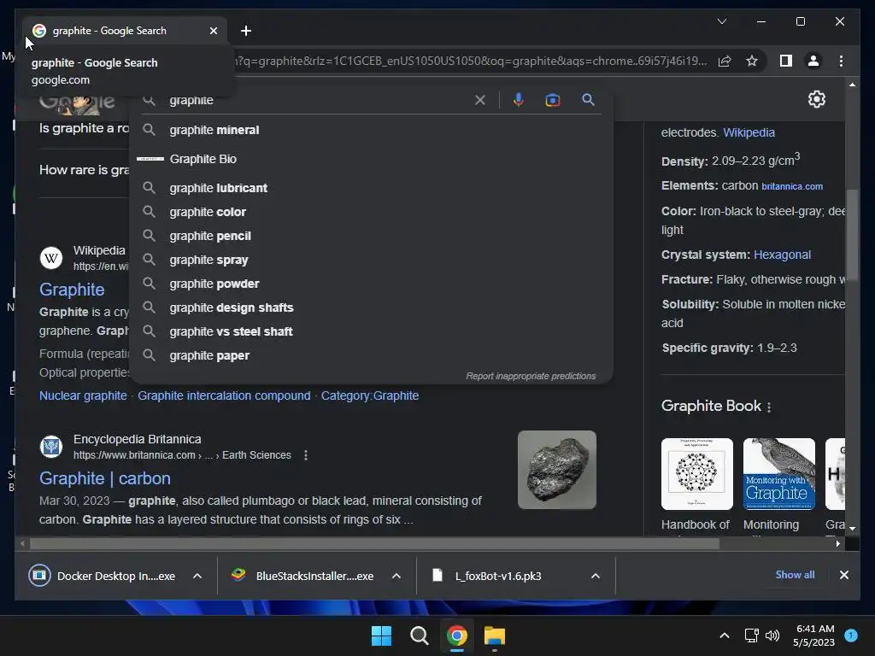875x656 pixels.
Task: Click Chrome icon in taskbar
Action: (456, 635)
